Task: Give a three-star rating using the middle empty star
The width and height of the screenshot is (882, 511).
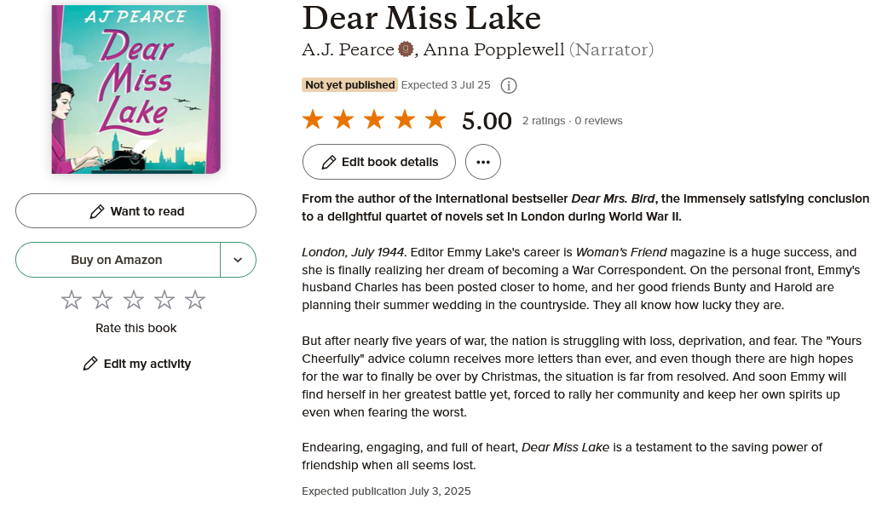Action: tap(133, 299)
